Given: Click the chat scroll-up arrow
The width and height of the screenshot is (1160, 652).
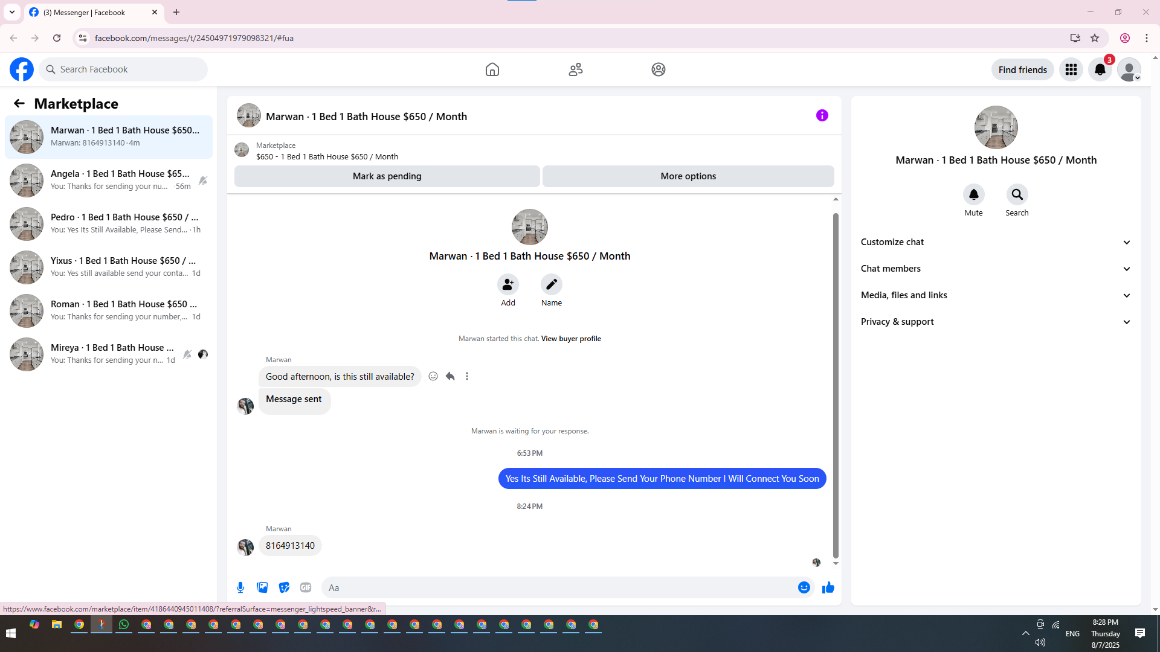Looking at the screenshot, I should 836,199.
